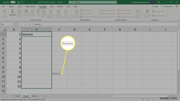This screenshot has height=101, width=180.
Task: Switch to the View tab
Action: [x=68, y=7]
